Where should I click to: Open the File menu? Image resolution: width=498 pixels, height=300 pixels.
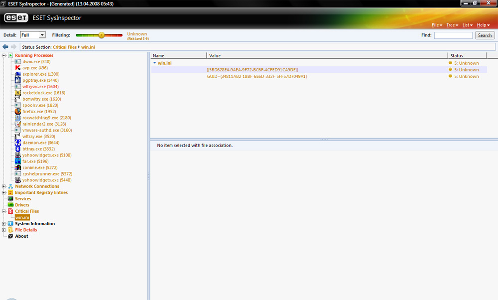pos(437,25)
